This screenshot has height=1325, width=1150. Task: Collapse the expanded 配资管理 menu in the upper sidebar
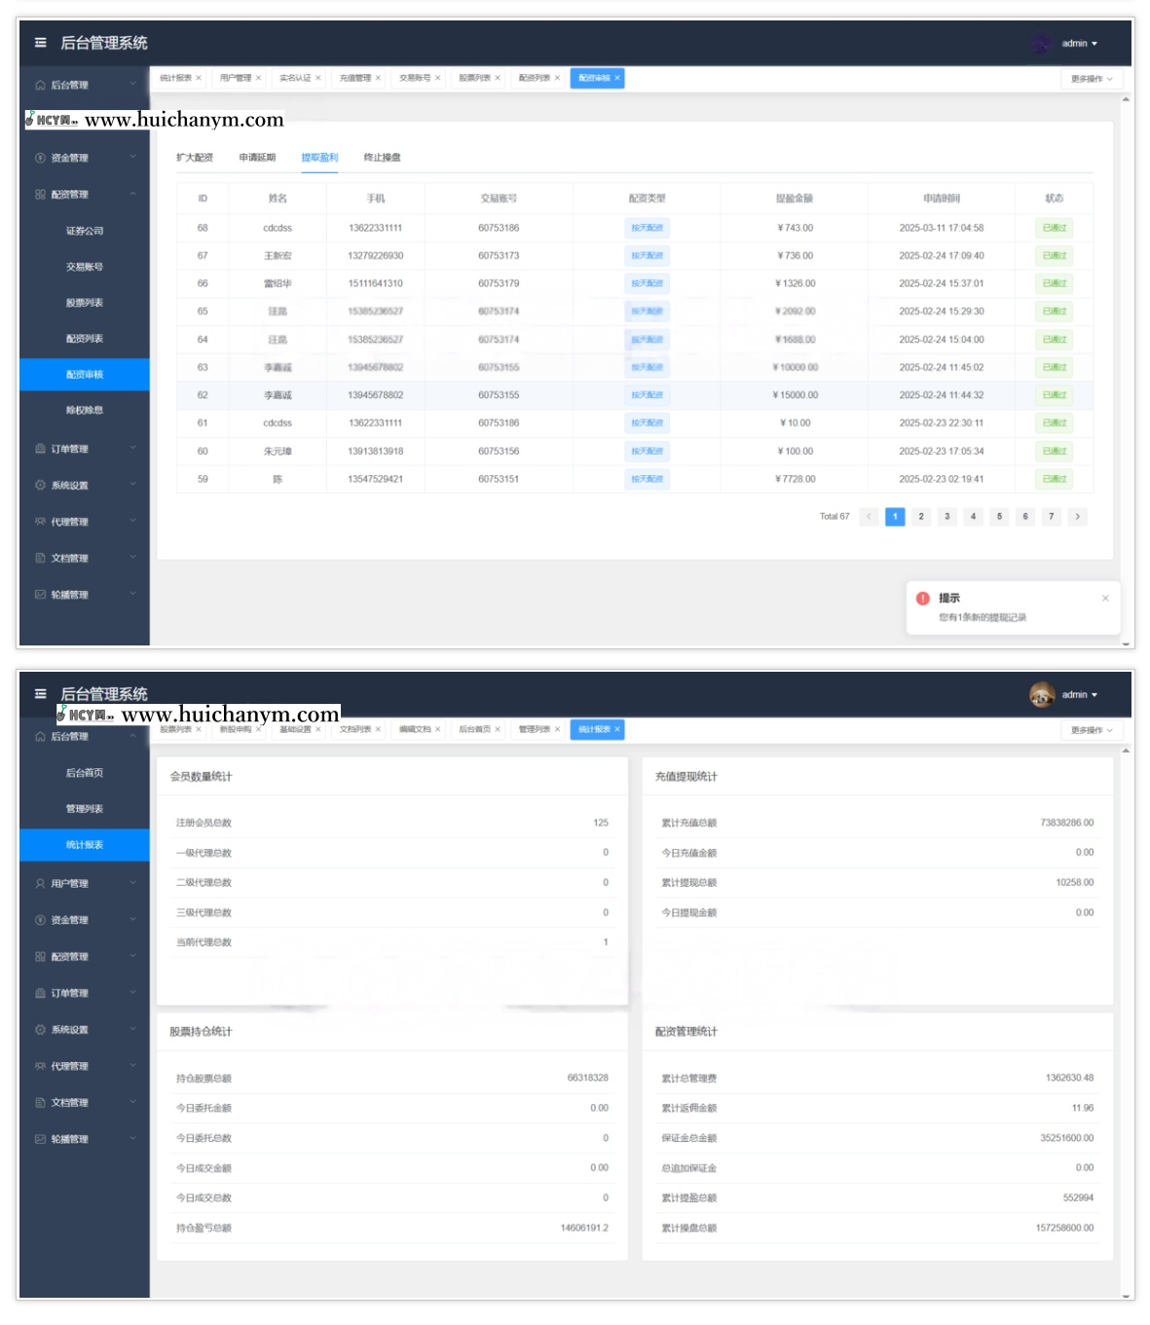coord(132,194)
